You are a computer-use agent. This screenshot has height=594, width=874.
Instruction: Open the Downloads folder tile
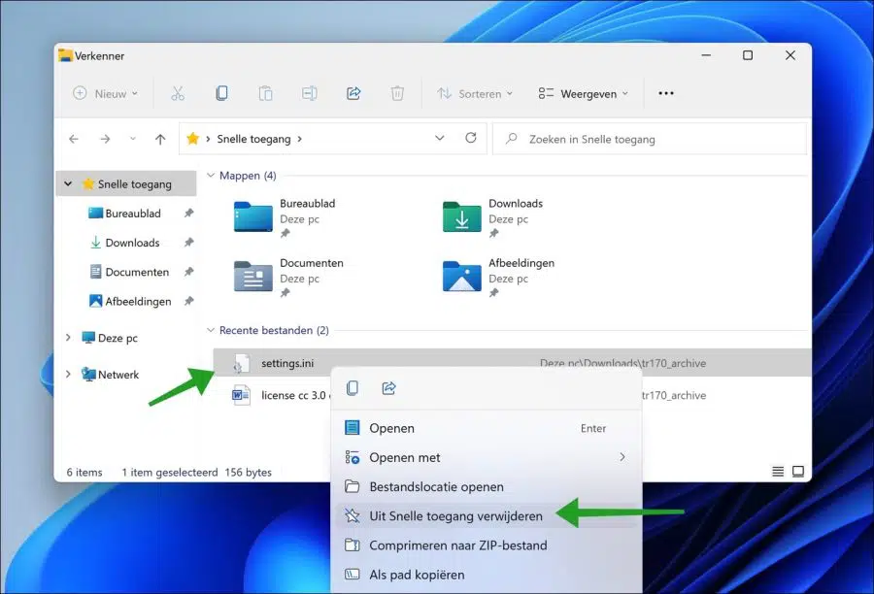pos(492,216)
